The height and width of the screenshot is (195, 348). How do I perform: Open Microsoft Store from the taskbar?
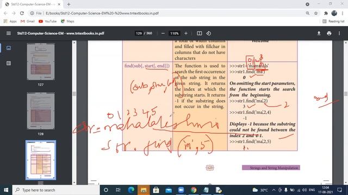click(x=156, y=190)
